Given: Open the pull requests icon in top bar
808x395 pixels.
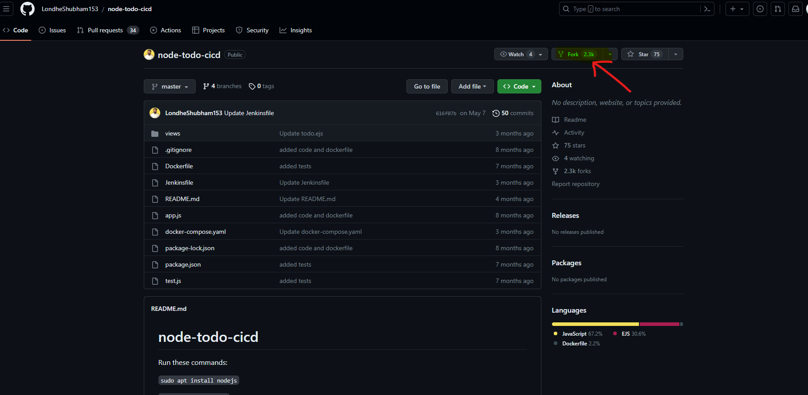Looking at the screenshot, I should click(778, 9).
